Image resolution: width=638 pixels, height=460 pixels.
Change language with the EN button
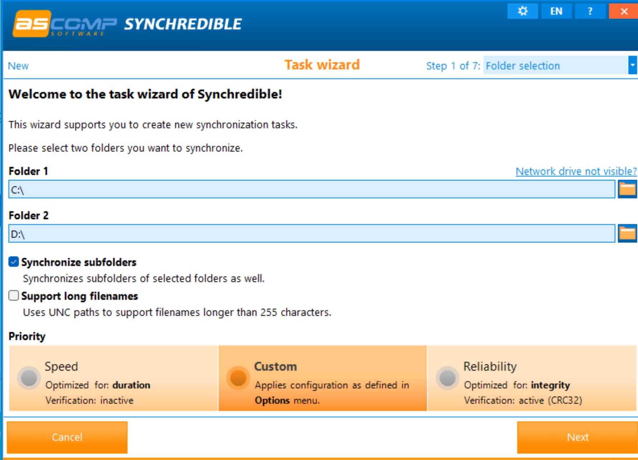click(556, 11)
